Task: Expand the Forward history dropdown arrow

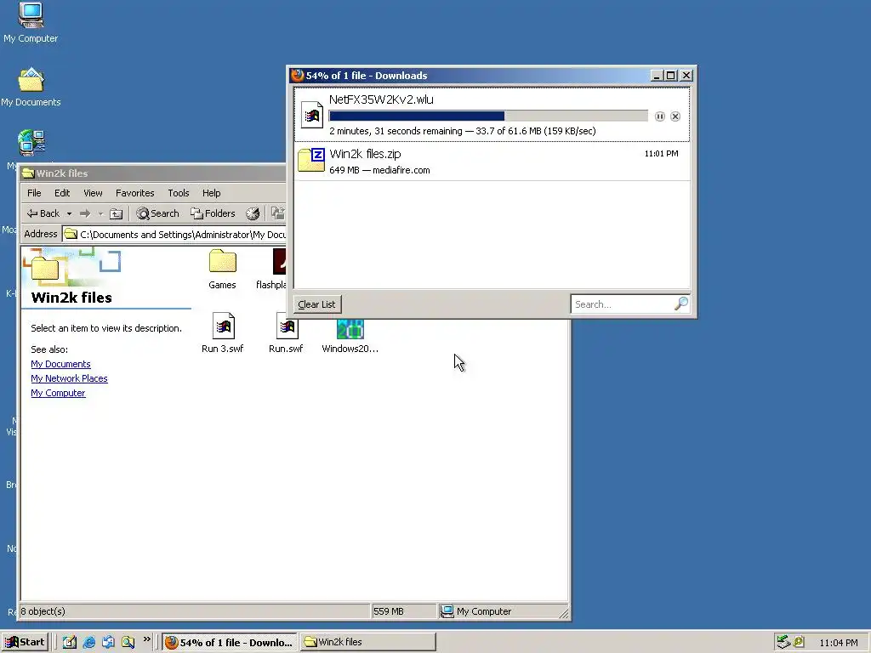Action: click(100, 213)
